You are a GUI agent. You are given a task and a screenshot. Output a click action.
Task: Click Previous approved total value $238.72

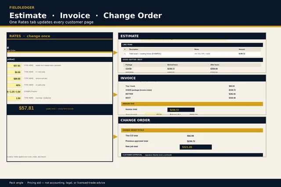(191, 141)
